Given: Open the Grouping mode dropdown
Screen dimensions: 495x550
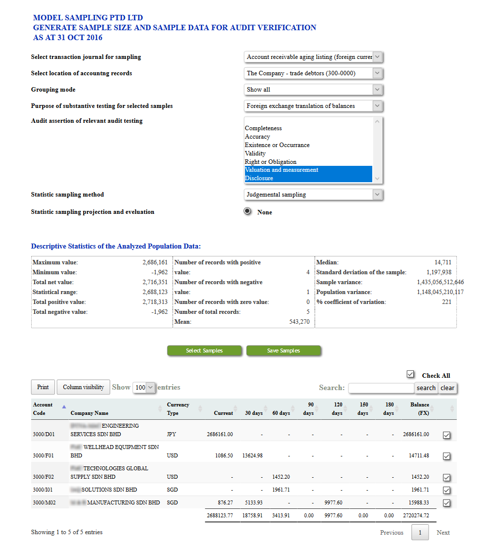Looking at the screenshot, I should 314,90.
